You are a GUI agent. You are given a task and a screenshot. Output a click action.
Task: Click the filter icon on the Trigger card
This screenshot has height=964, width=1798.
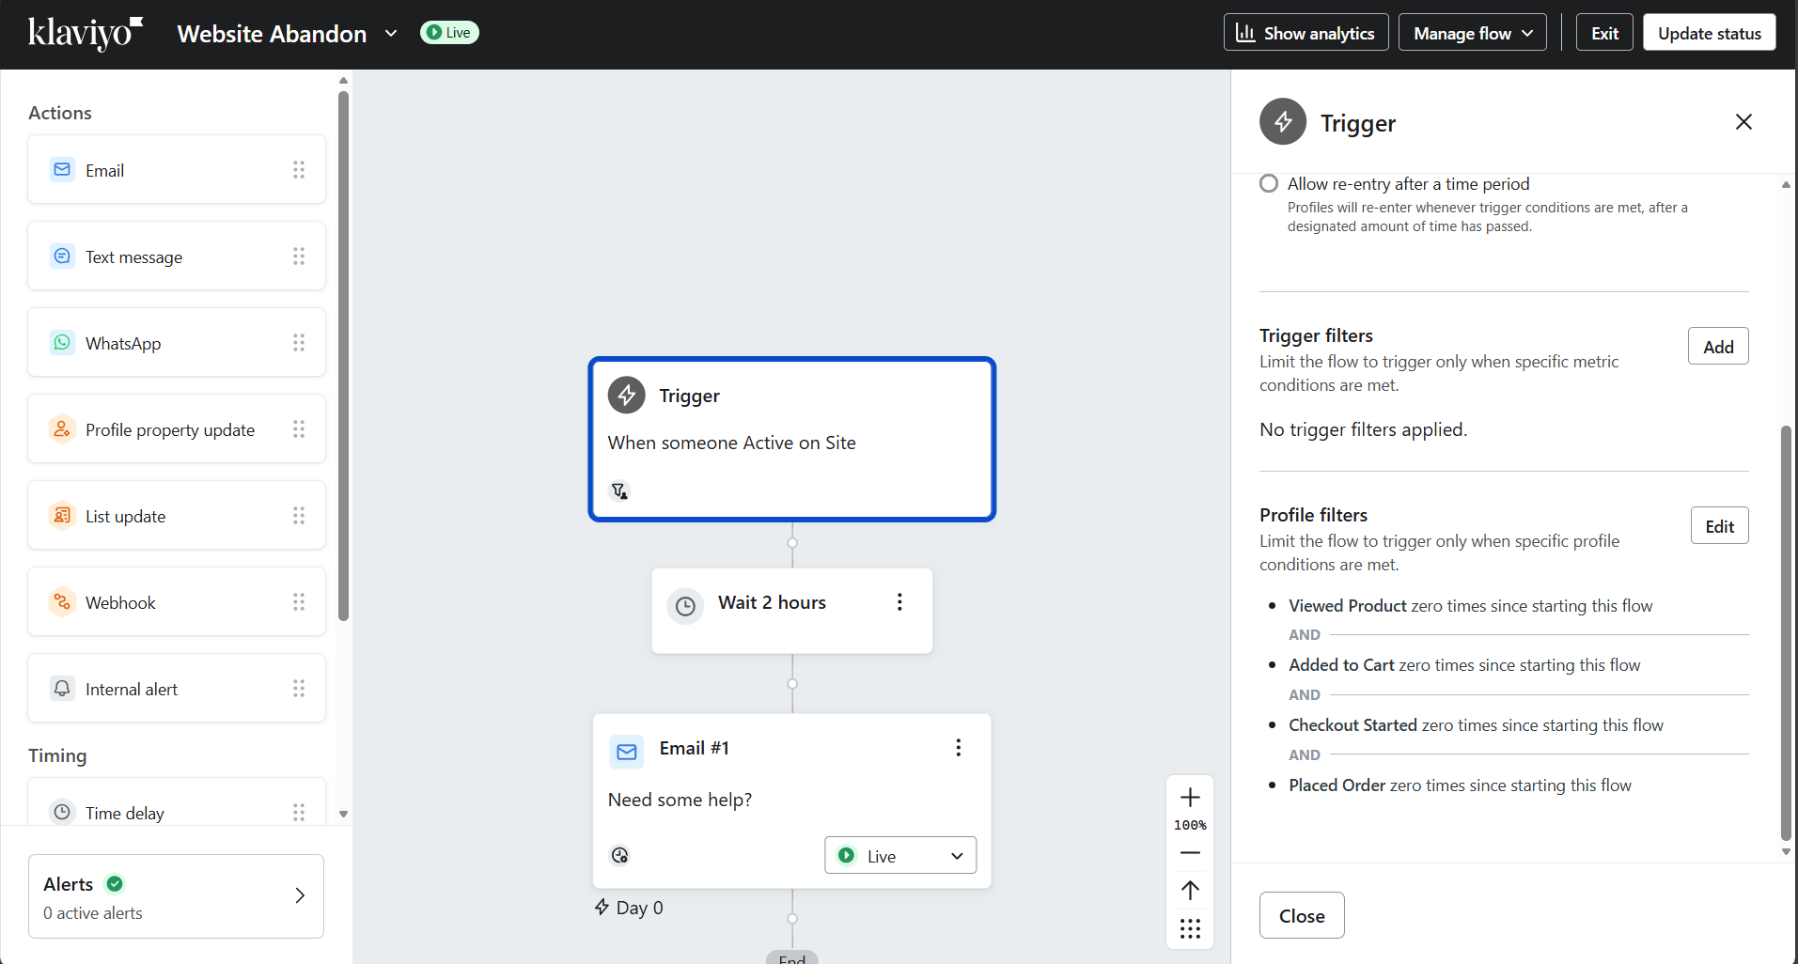pos(619,490)
